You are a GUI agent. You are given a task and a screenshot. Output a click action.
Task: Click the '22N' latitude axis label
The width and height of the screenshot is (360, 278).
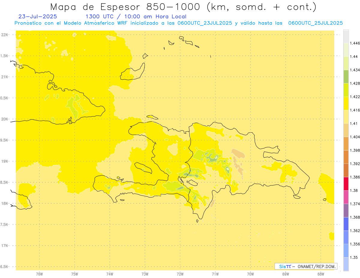point(5,35)
